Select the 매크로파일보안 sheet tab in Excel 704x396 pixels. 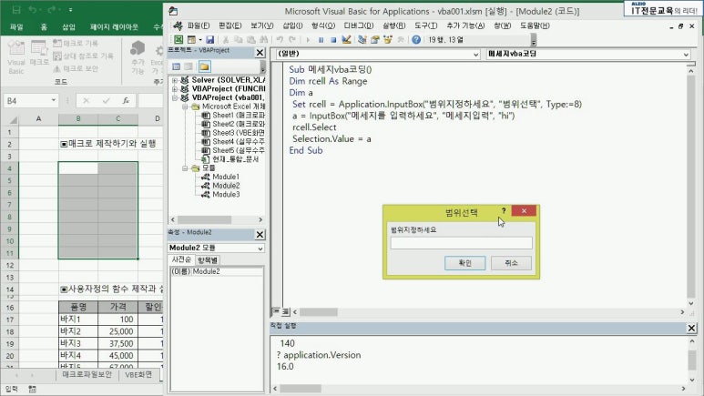tap(87, 374)
